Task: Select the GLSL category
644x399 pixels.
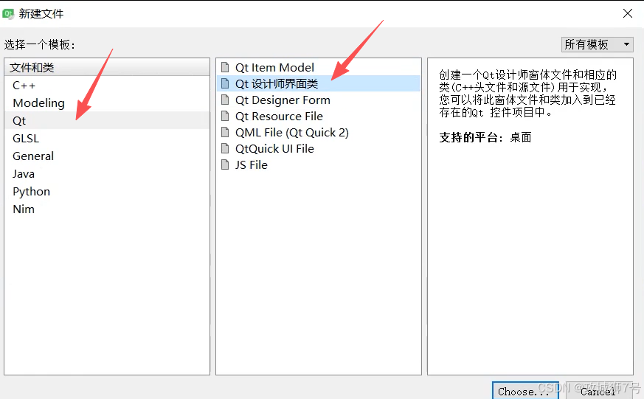Action: point(107,139)
